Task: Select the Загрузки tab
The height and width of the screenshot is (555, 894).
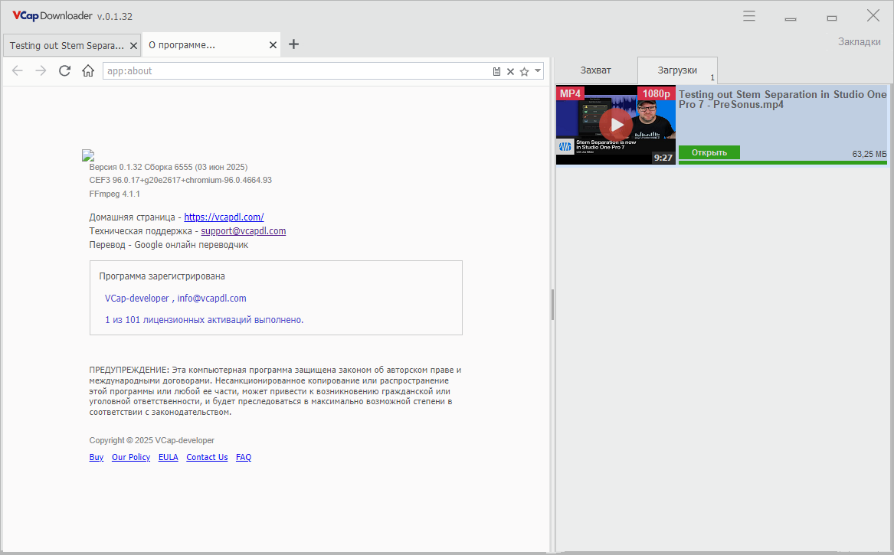Action: click(677, 70)
